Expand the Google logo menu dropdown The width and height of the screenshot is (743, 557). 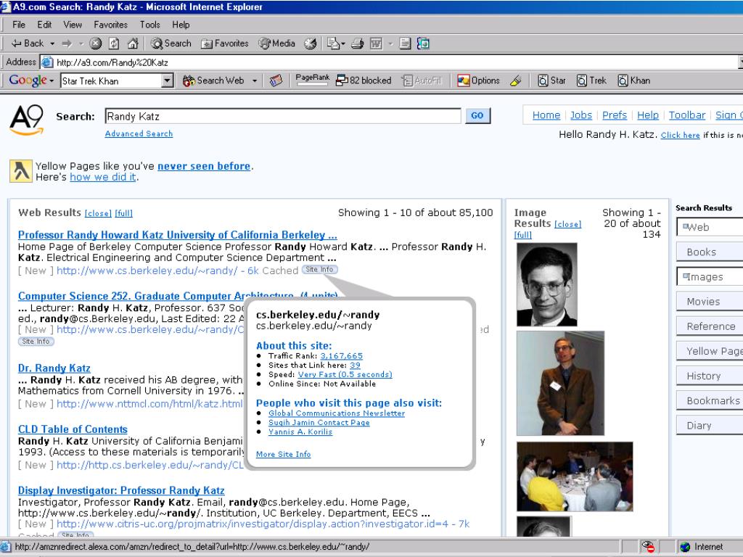point(52,81)
